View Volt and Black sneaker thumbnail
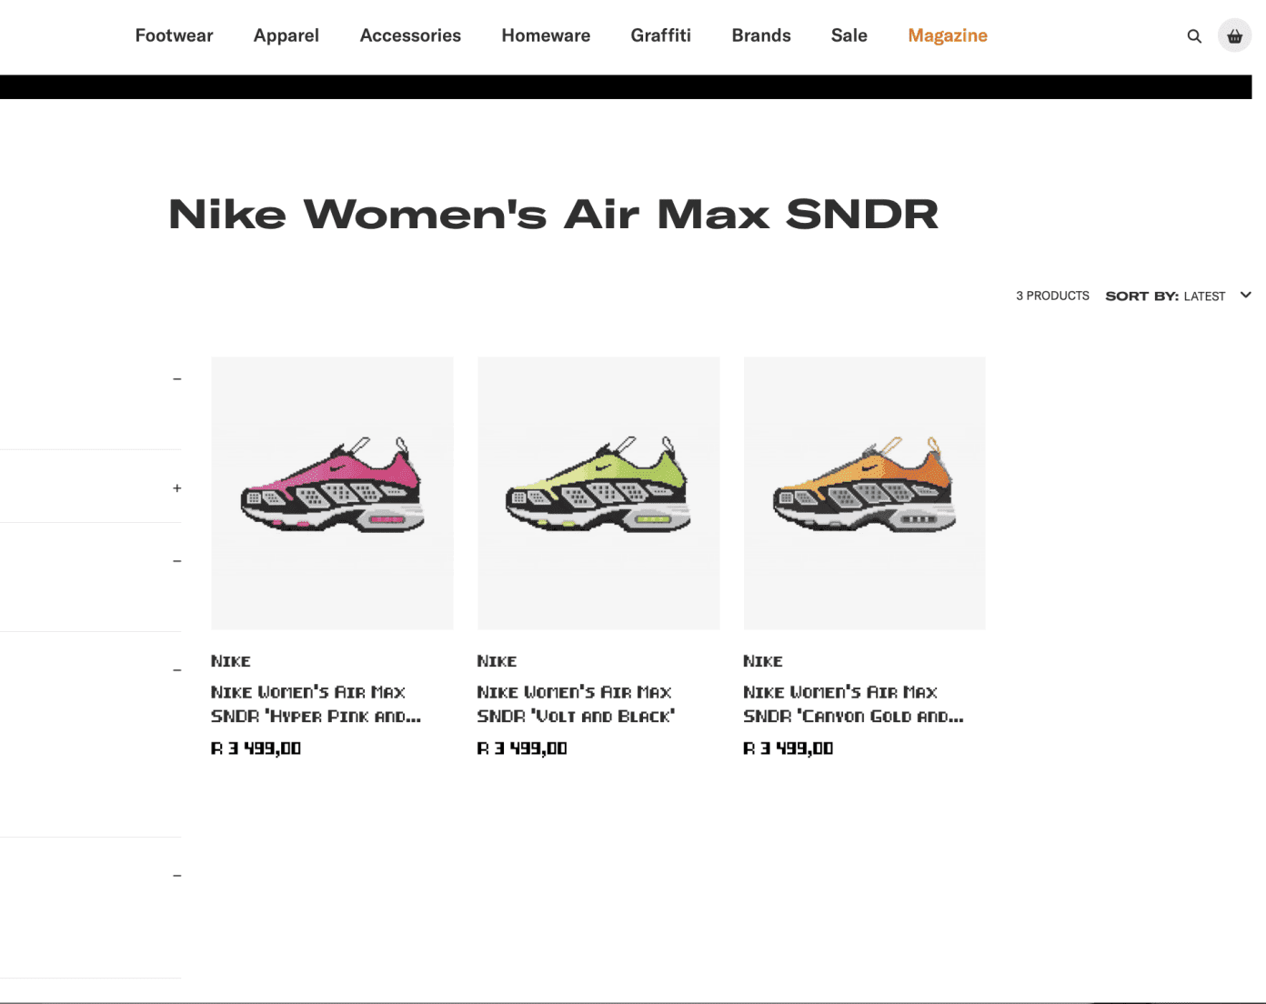This screenshot has width=1266, height=1004. (598, 493)
